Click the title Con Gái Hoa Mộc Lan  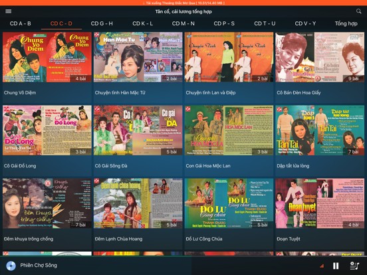point(208,166)
